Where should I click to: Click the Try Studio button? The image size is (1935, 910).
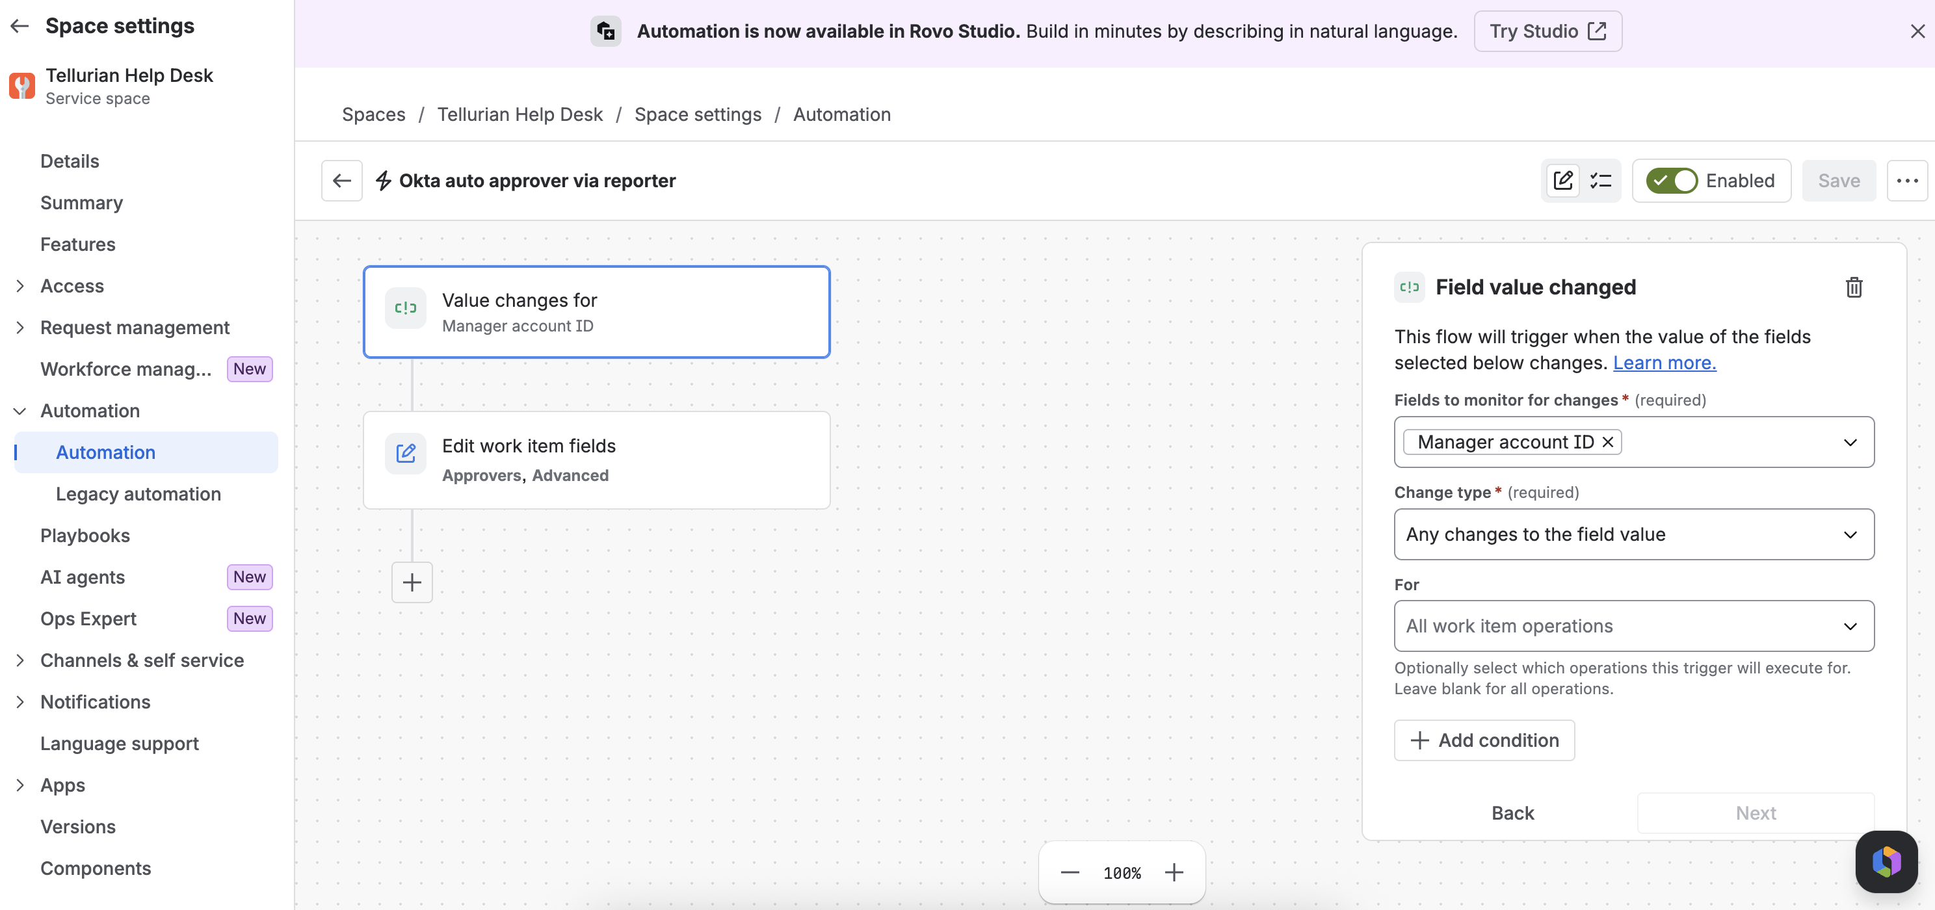[1547, 31]
